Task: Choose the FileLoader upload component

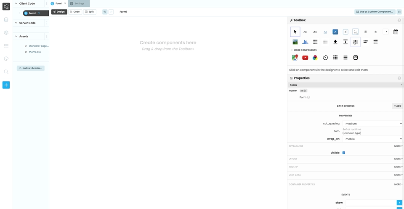Action: pos(335,42)
